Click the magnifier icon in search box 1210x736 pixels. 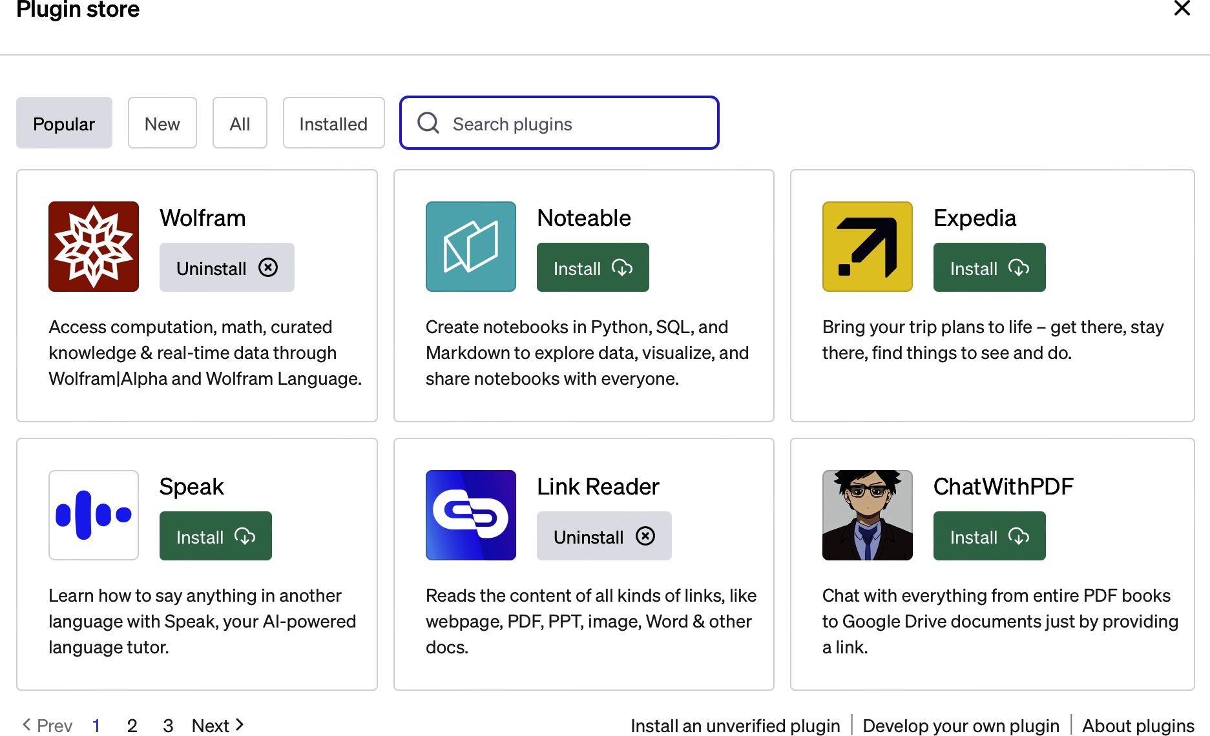(428, 123)
